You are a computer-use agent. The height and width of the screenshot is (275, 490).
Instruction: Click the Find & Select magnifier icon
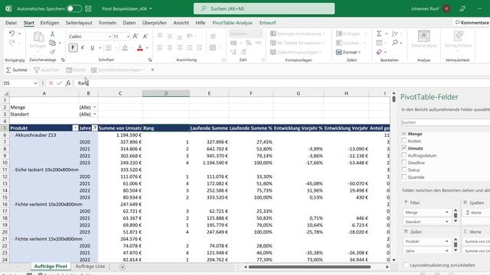pos(395,43)
